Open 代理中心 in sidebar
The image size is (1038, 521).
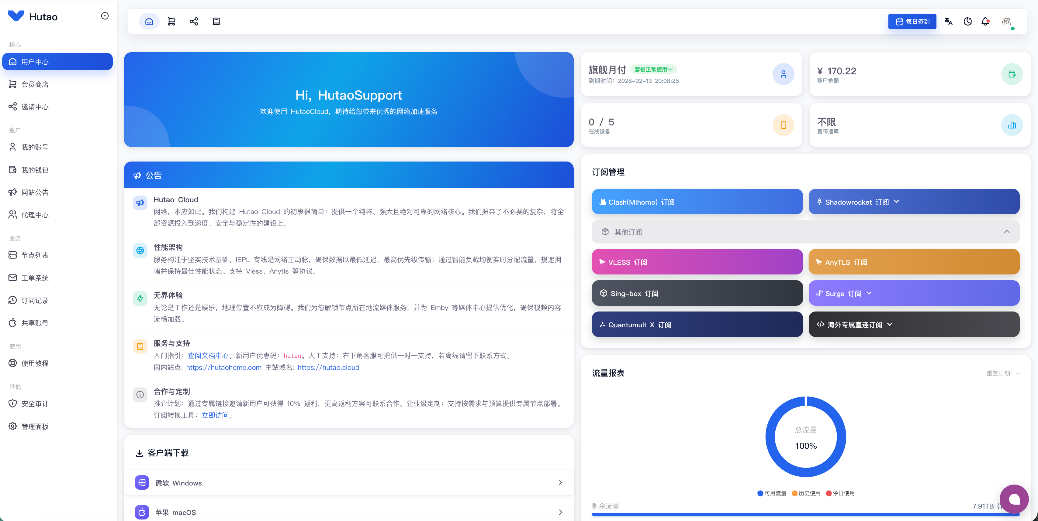pos(58,215)
